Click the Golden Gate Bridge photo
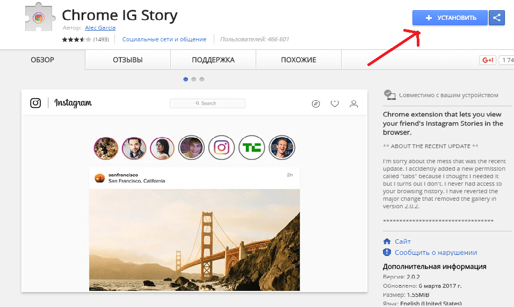 click(x=194, y=240)
